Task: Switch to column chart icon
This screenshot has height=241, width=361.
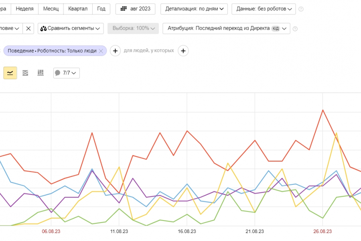Action: (41, 73)
